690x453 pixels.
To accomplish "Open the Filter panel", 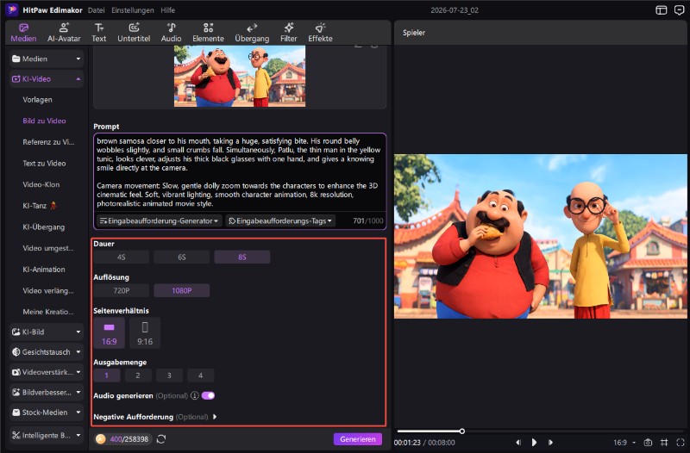I will (289, 33).
